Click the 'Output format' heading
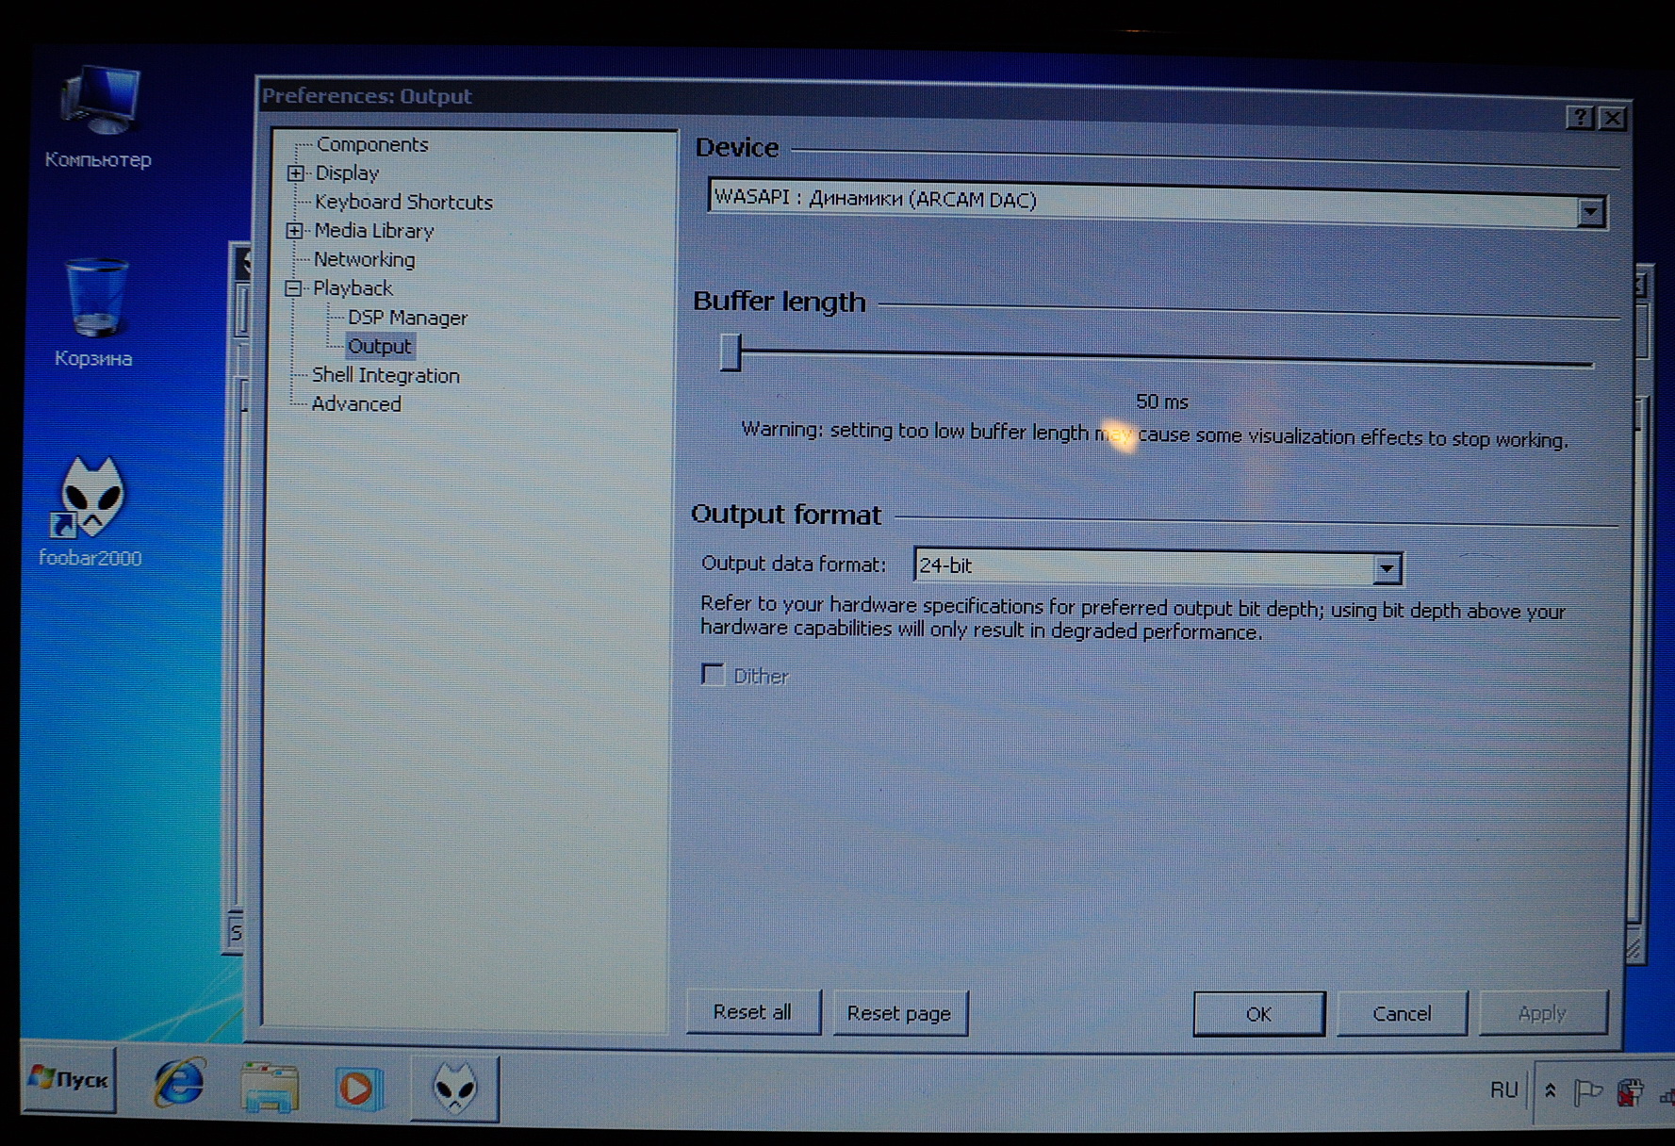This screenshot has height=1146, width=1675. pos(786,515)
